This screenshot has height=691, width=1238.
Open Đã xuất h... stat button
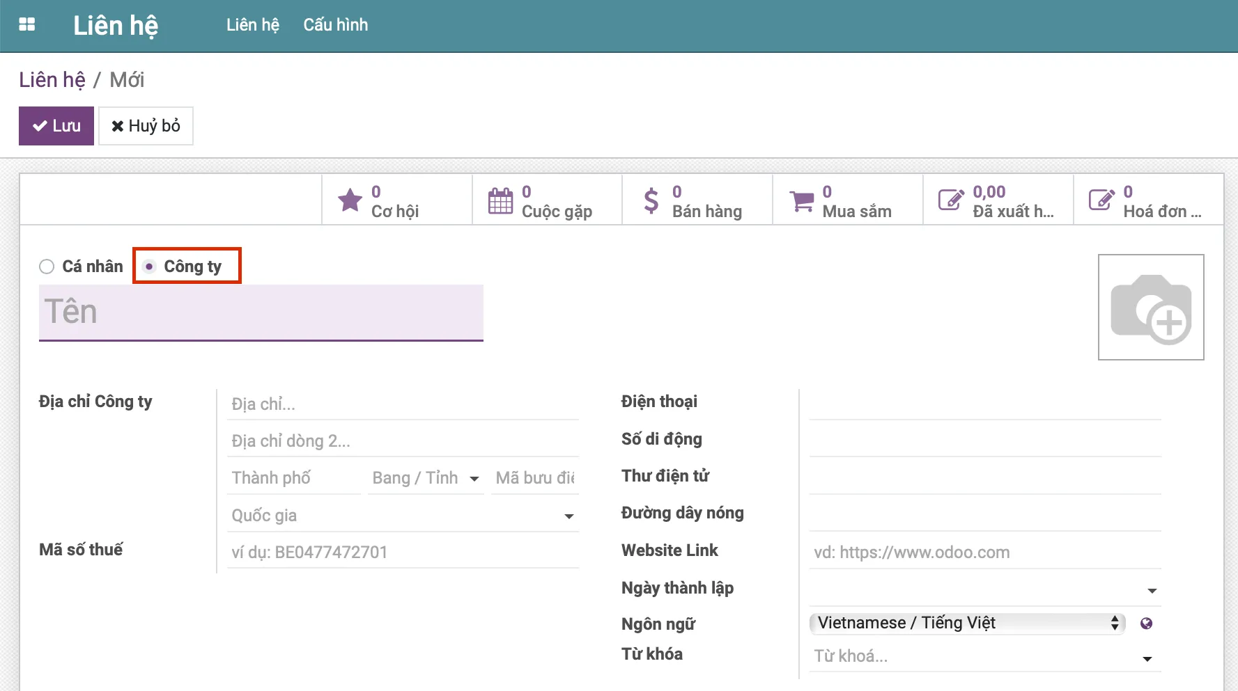point(998,200)
